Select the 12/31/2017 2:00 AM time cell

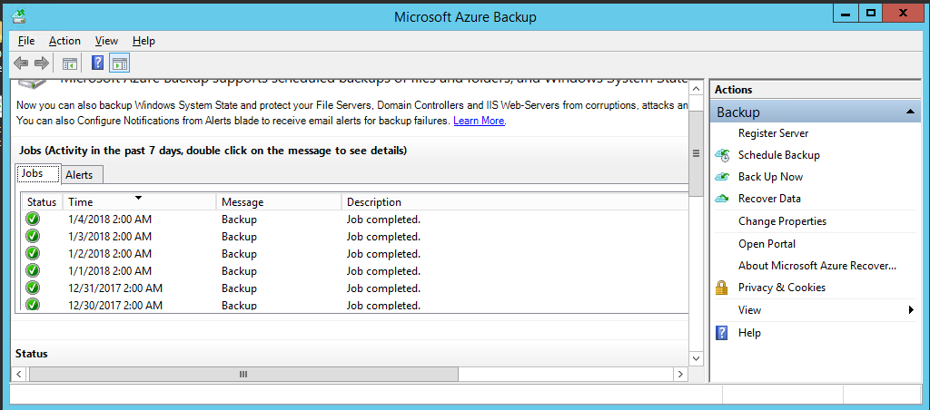pyautogui.click(x=115, y=288)
